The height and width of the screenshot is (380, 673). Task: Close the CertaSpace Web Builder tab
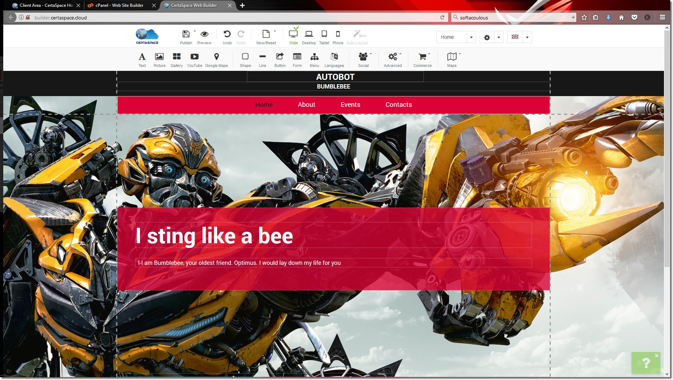(x=230, y=5)
